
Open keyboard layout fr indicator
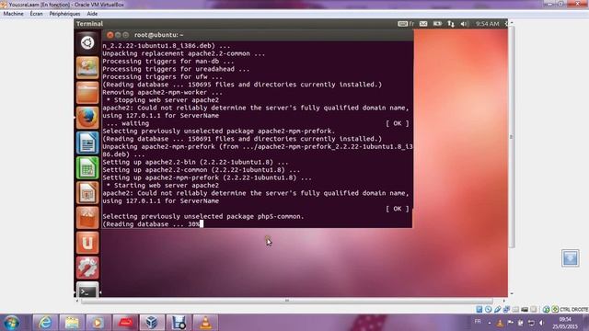pos(406,24)
